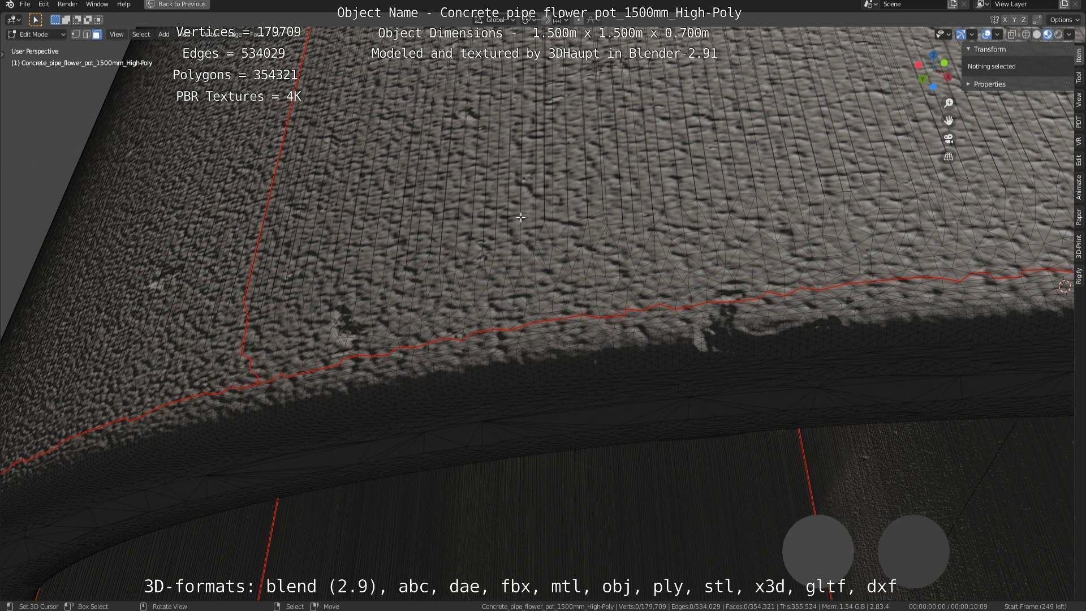Image resolution: width=1086 pixels, height=611 pixels.
Task: Click the zoom view magnifier icon
Action: click(x=949, y=103)
